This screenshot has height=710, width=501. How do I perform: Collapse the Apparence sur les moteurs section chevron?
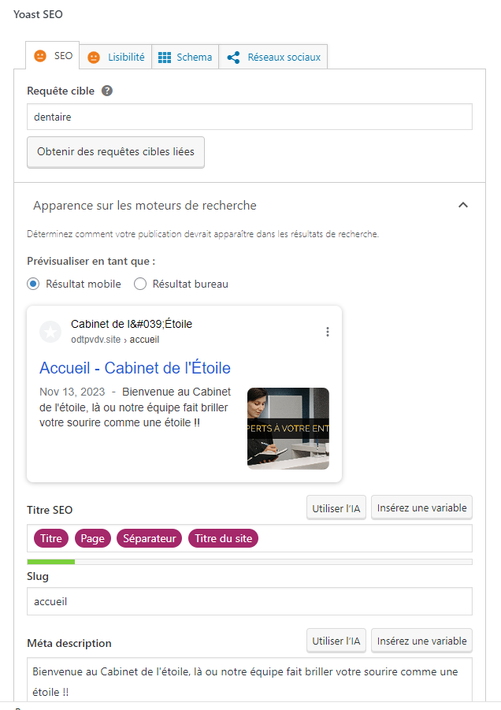(x=463, y=205)
